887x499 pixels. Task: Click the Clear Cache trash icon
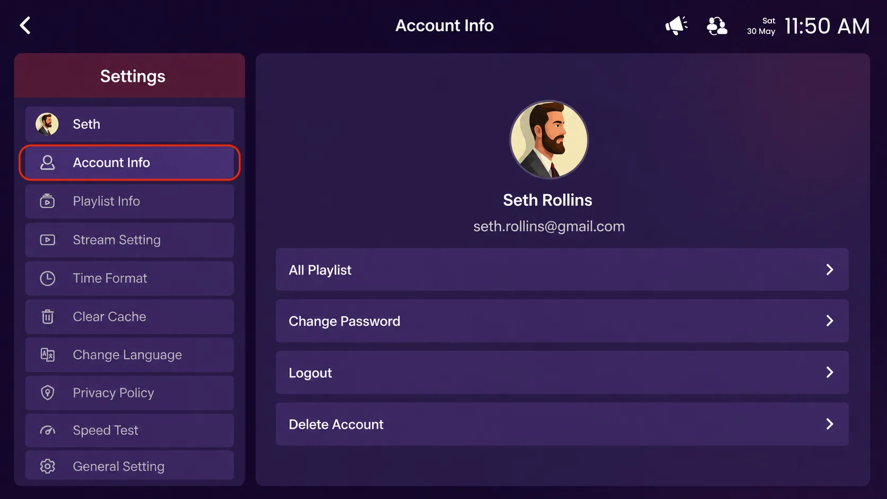click(x=47, y=317)
